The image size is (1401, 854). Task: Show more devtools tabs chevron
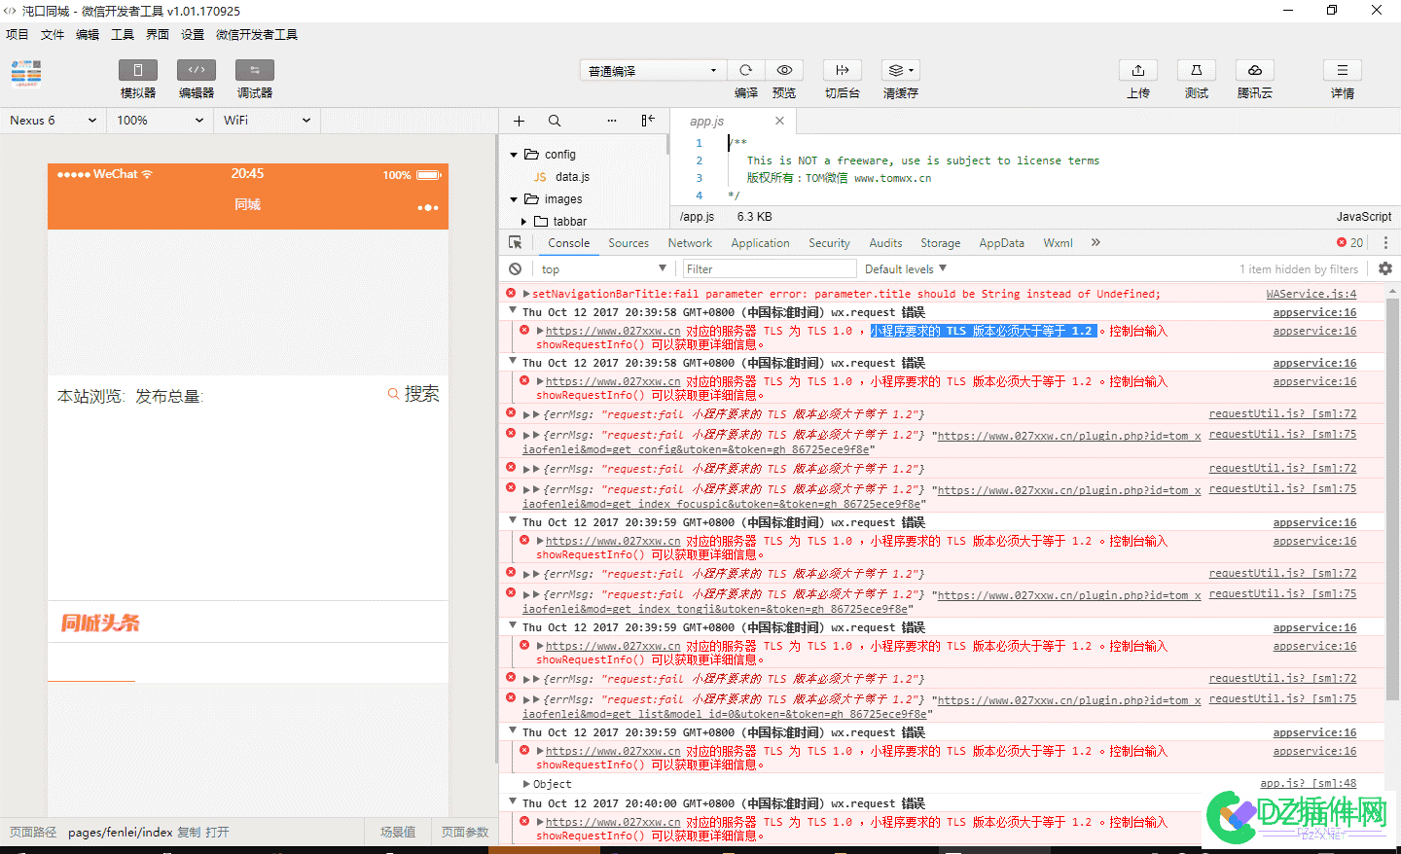tap(1096, 243)
